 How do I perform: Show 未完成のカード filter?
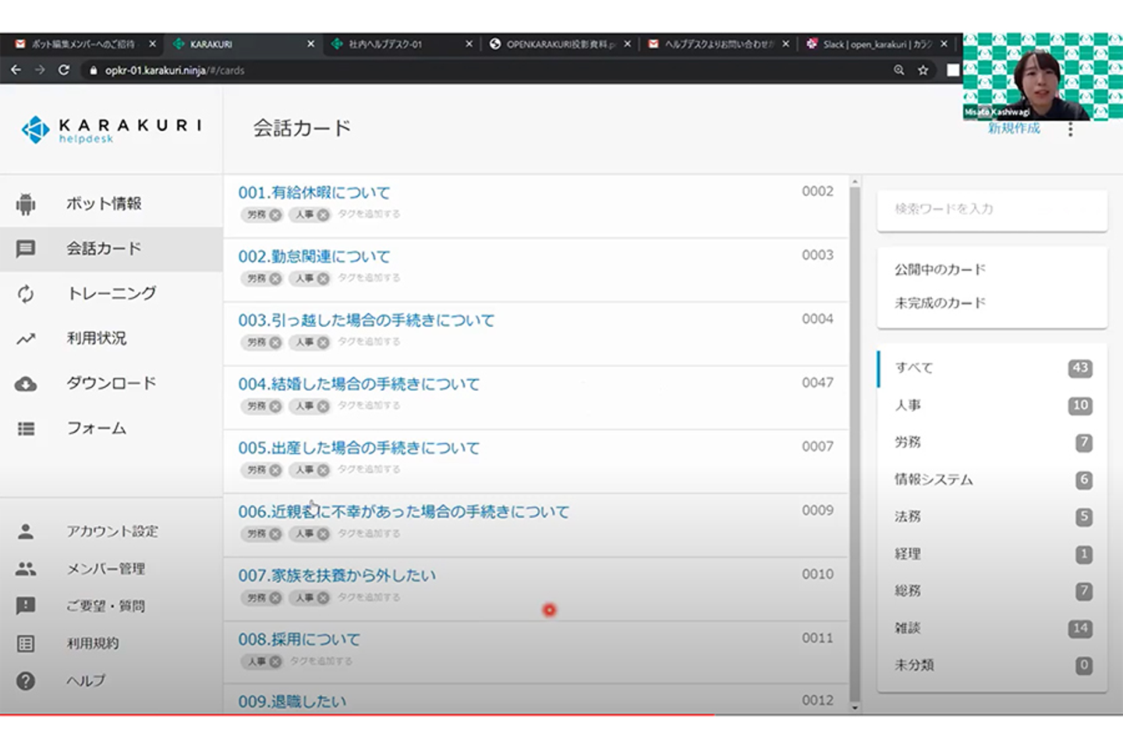click(x=940, y=303)
